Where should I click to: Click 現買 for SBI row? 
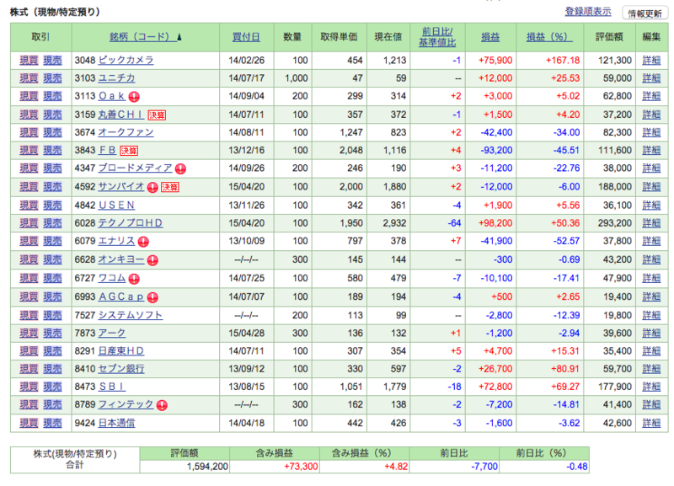(x=29, y=387)
